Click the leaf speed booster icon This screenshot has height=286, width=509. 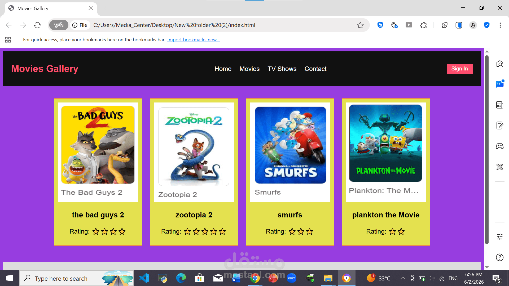445,25
